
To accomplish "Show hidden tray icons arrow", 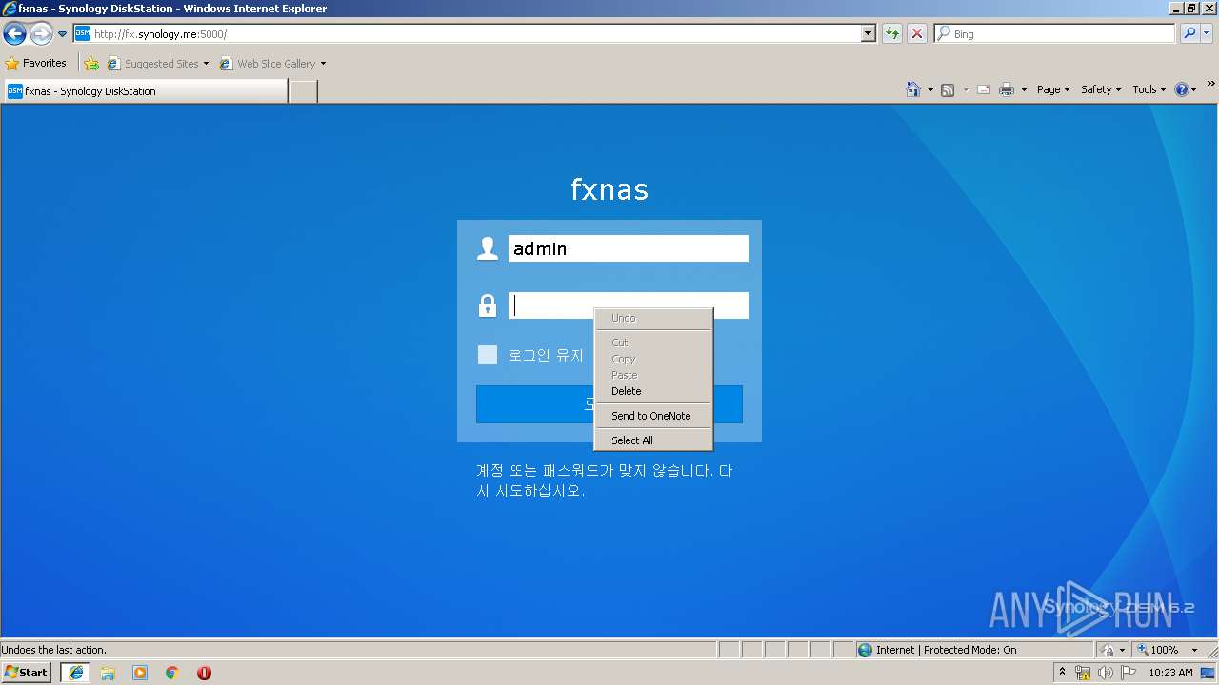I will click(1062, 673).
